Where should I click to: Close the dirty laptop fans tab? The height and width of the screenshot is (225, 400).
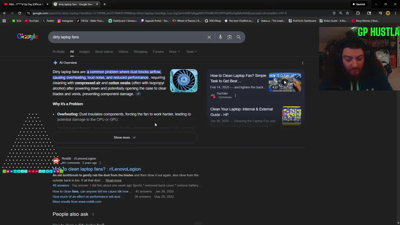pyautogui.click(x=97, y=4)
